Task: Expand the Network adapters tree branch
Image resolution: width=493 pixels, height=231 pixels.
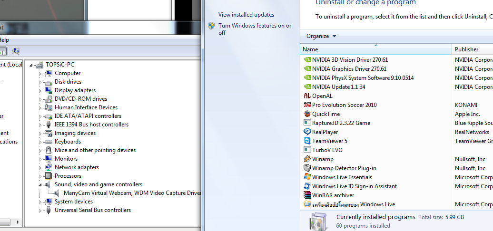Action: (x=40, y=167)
